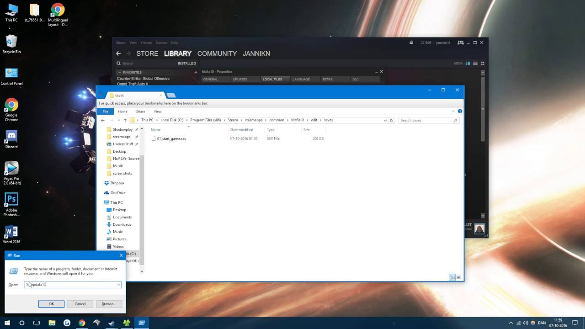Switch Explorer to details view
The height and width of the screenshot is (329, 585).
pyautogui.click(x=452, y=277)
